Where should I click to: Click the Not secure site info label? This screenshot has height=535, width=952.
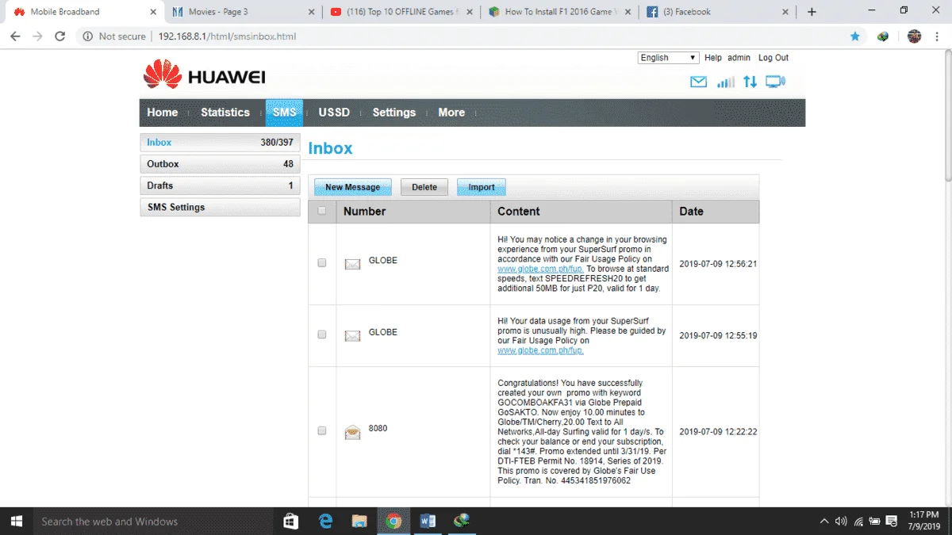tap(115, 36)
